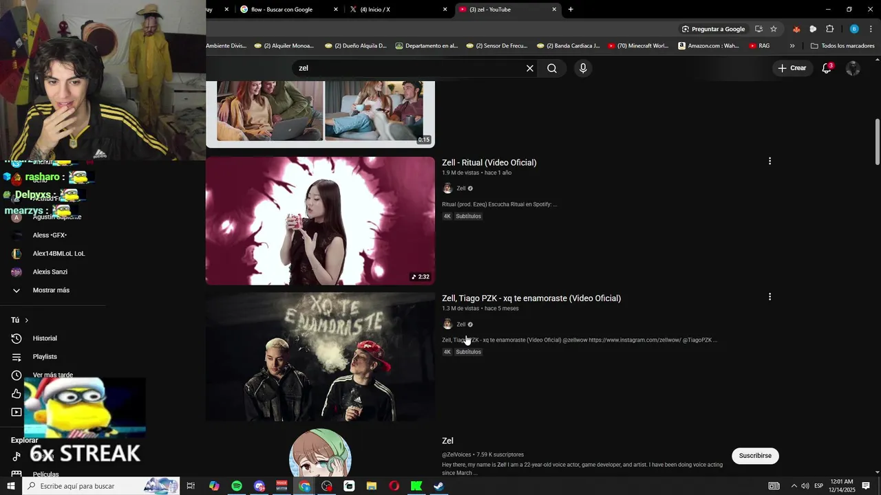Image resolution: width=881 pixels, height=495 pixels.
Task: Open File Explorer from the taskbar
Action: pyautogui.click(x=372, y=486)
